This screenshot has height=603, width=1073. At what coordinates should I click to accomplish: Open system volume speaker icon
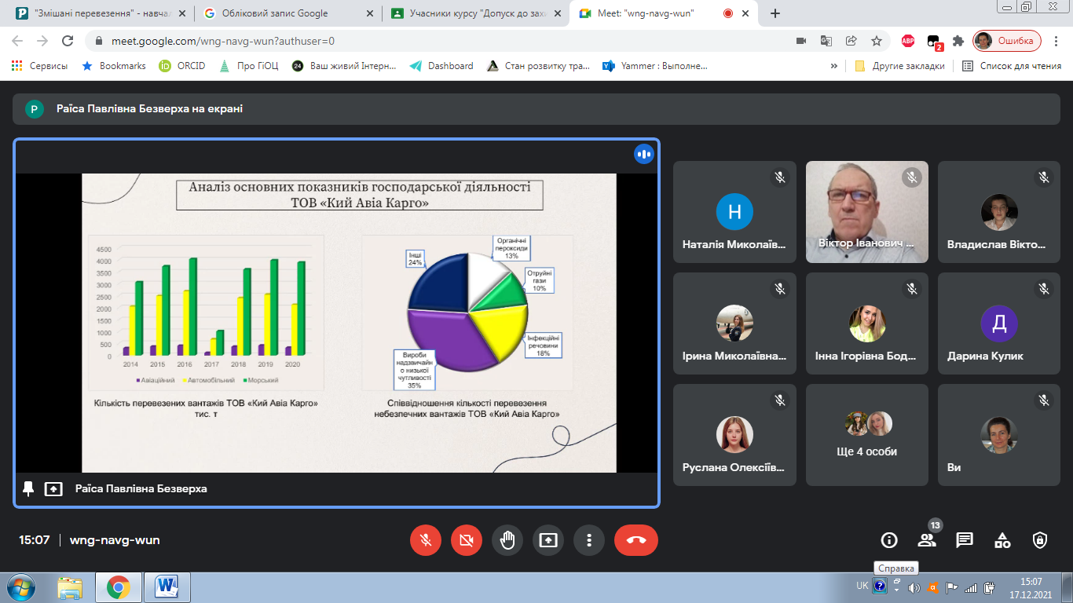pyautogui.click(x=914, y=587)
